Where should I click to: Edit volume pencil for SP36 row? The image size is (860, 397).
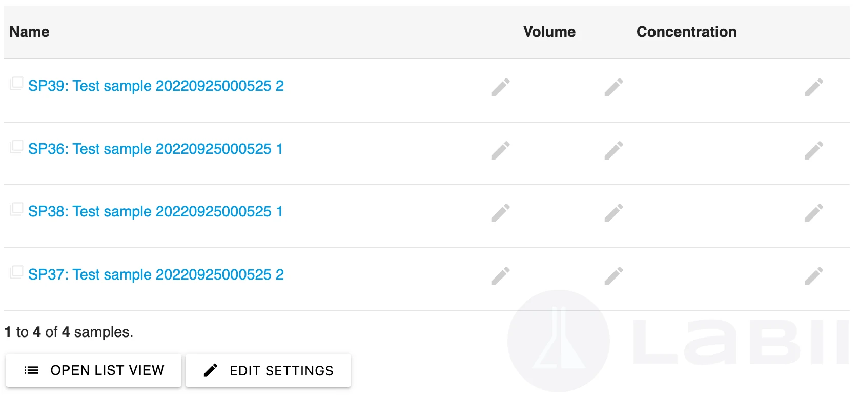click(x=613, y=150)
